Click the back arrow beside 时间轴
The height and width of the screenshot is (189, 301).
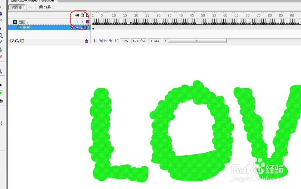[x=30, y=7]
